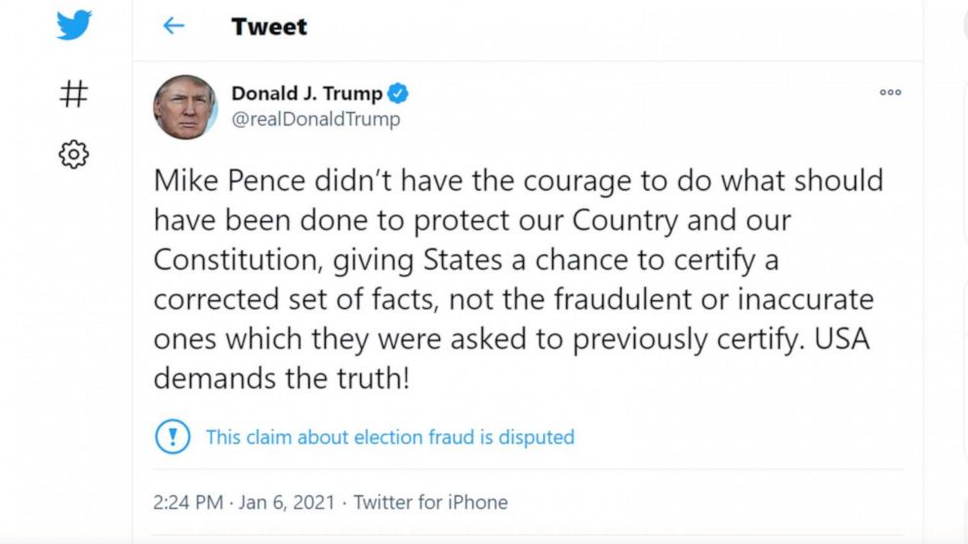Image resolution: width=968 pixels, height=544 pixels.
Task: Click the 2:24 PM timestamp
Action: pyautogui.click(x=187, y=503)
